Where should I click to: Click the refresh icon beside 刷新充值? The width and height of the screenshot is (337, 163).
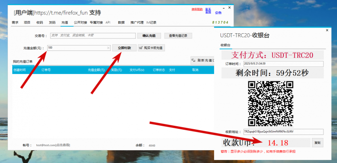[x=194, y=60]
